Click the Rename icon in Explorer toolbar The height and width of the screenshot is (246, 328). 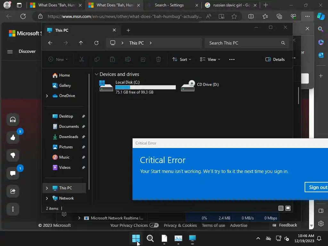pos(128,59)
